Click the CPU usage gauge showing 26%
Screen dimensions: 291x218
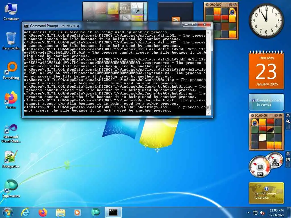tap(260, 167)
